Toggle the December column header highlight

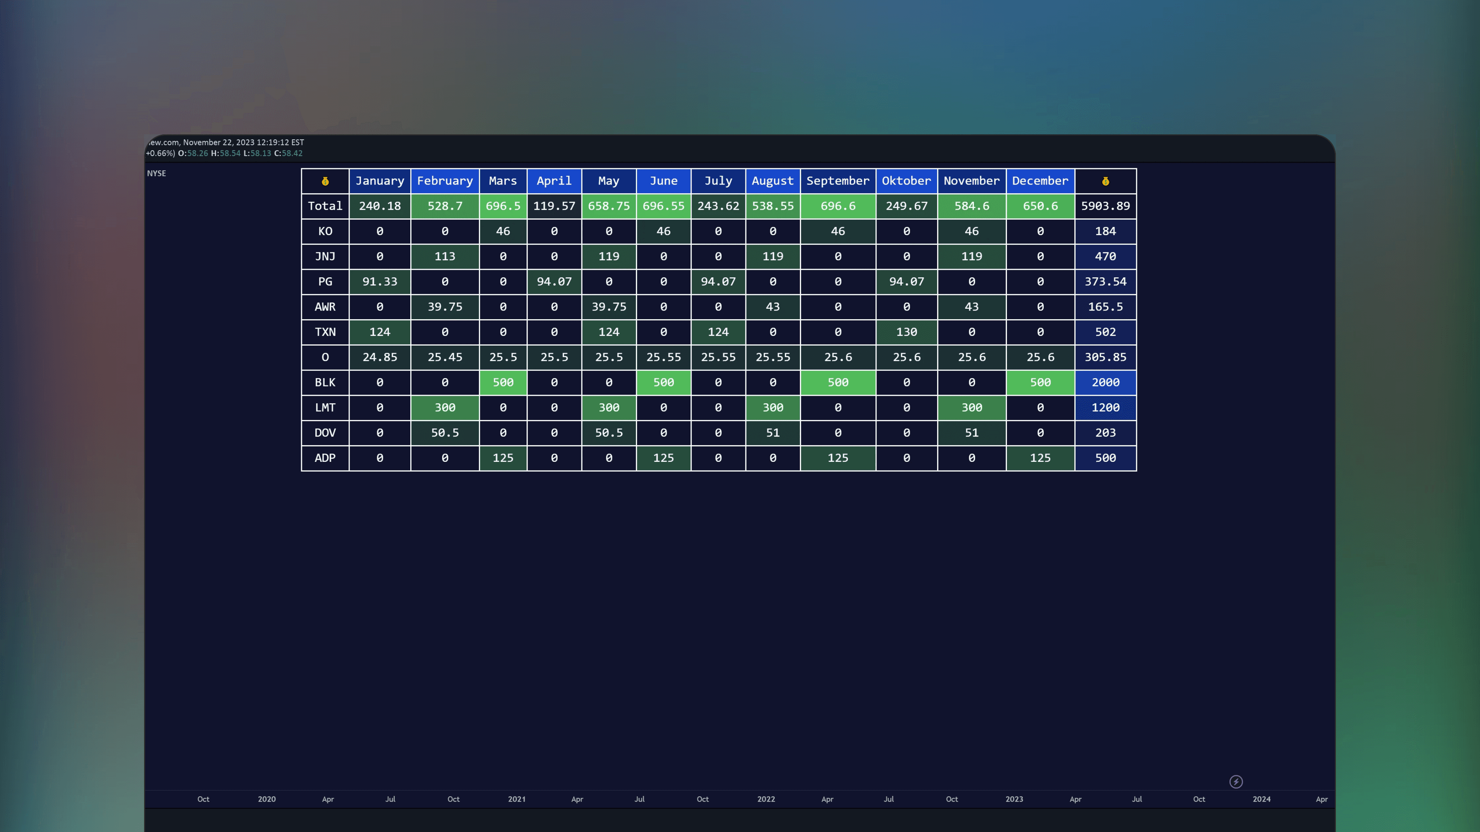pyautogui.click(x=1040, y=181)
